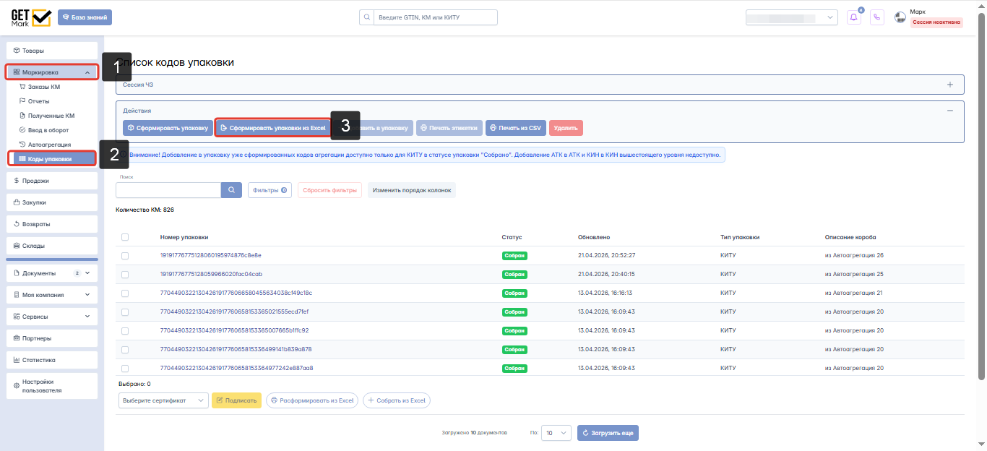Open Настройки пользователя in the sidebar

point(52,386)
